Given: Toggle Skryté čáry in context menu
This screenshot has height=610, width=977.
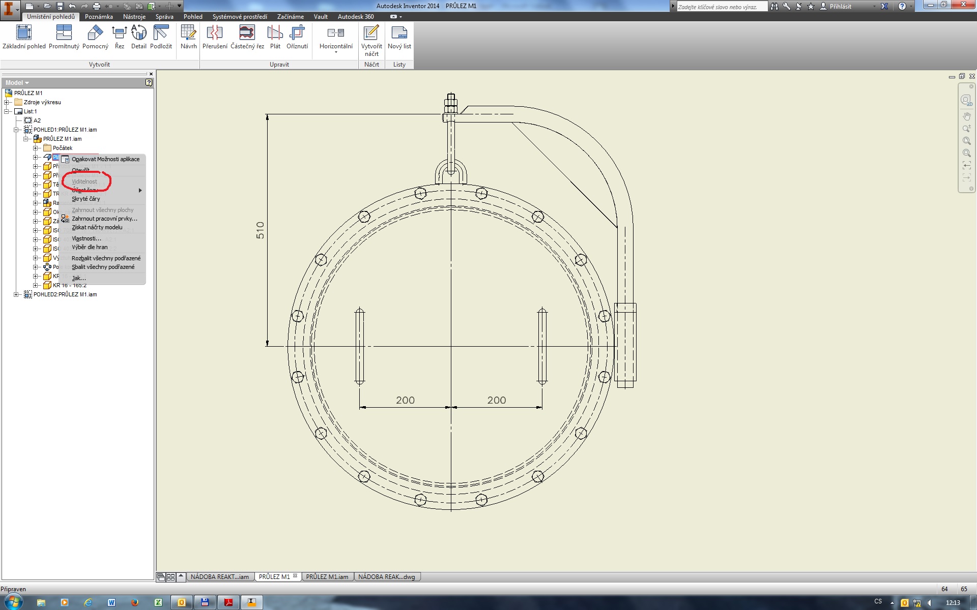Looking at the screenshot, I should [x=86, y=199].
